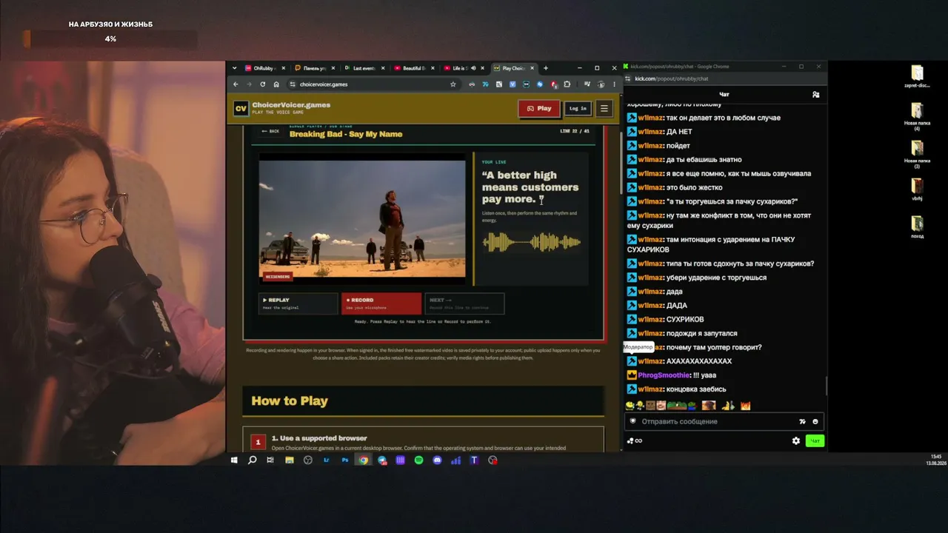Send message with green Чат button
The width and height of the screenshot is (948, 533).
(x=815, y=441)
